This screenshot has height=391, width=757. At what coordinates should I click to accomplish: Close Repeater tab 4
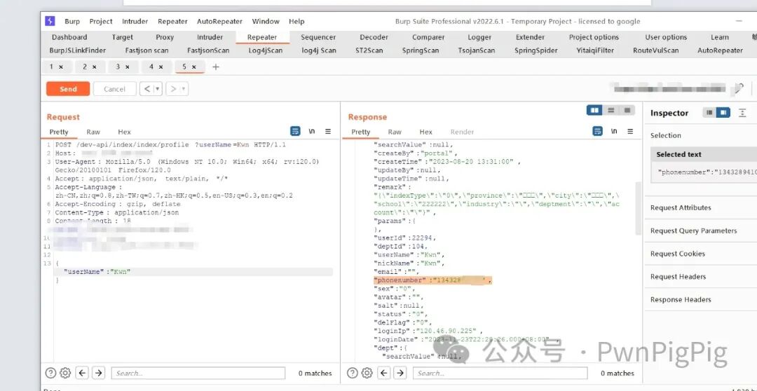161,67
